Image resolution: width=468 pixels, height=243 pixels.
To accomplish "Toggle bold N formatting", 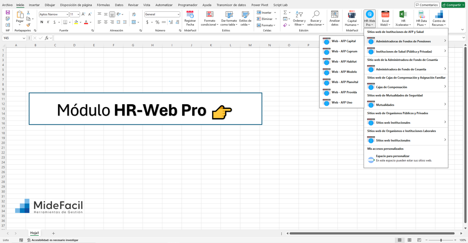I will 42,22.
